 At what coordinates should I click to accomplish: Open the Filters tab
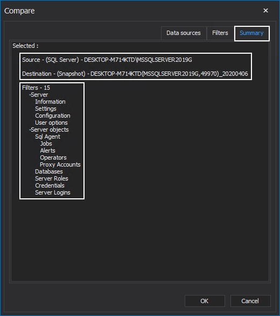click(x=220, y=33)
